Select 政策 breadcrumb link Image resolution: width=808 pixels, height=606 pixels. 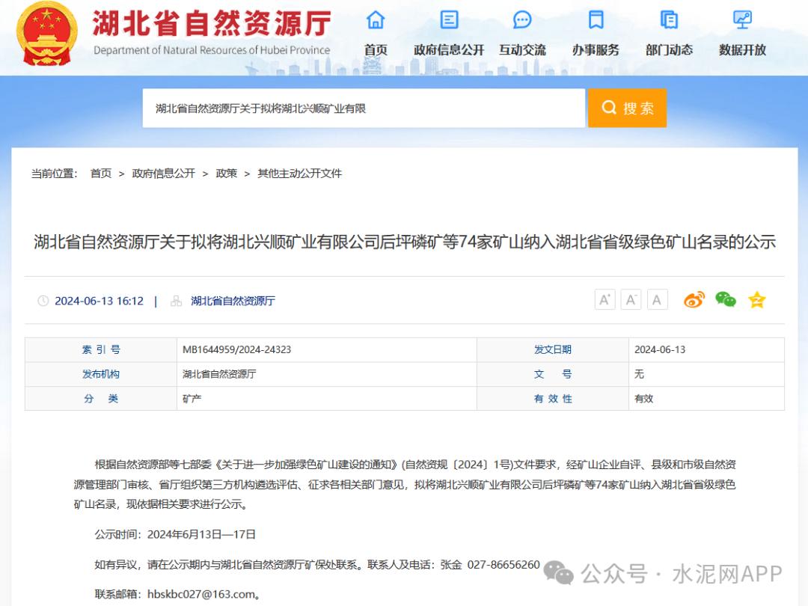pos(226,174)
